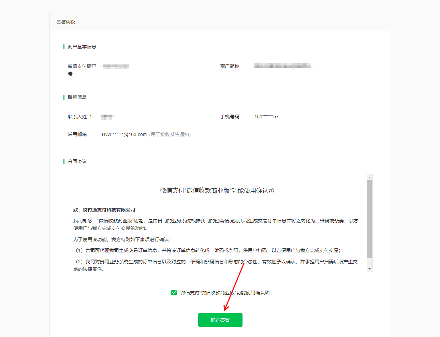Click the 签署协议 page header text
440x337 pixels.
(66, 22)
